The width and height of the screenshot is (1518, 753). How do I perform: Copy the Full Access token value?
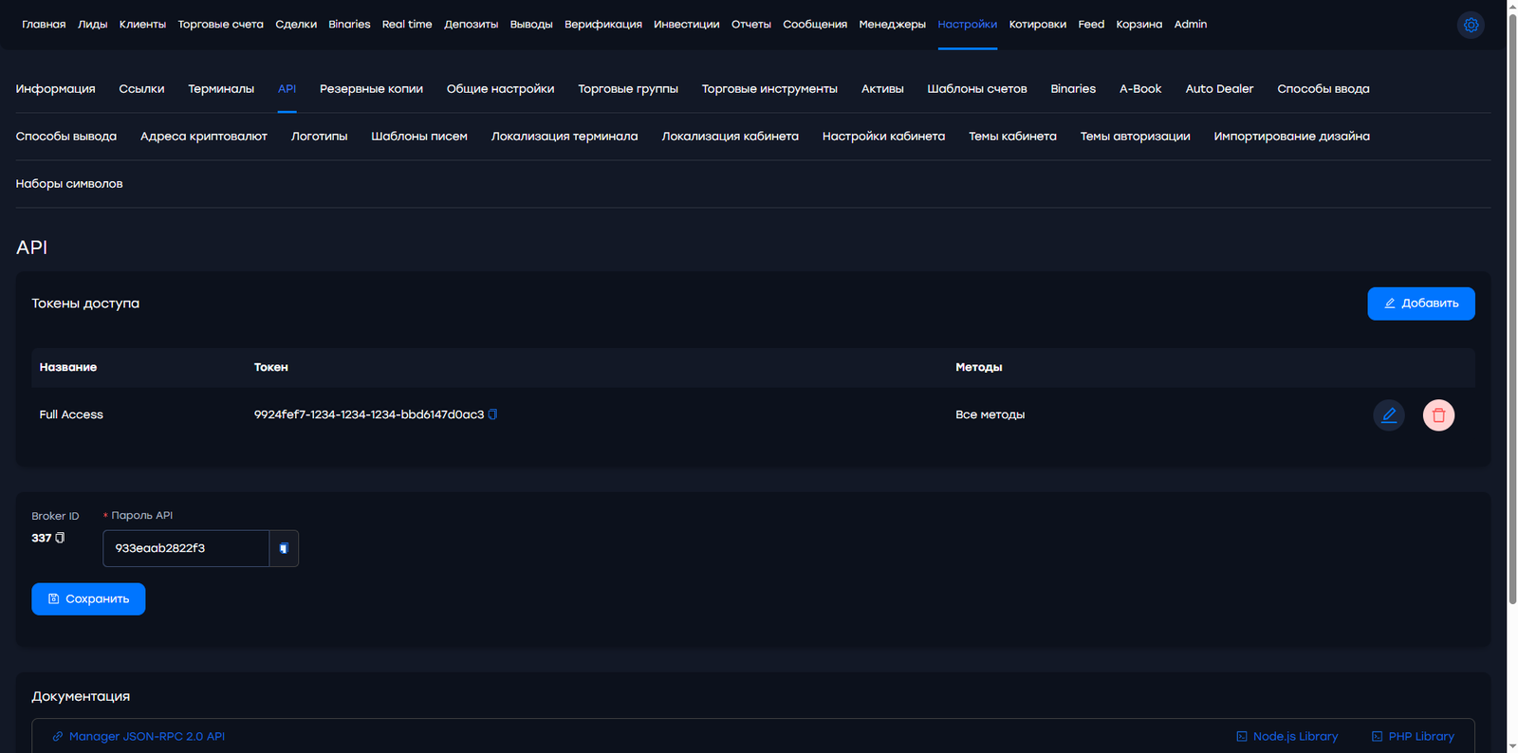point(492,414)
